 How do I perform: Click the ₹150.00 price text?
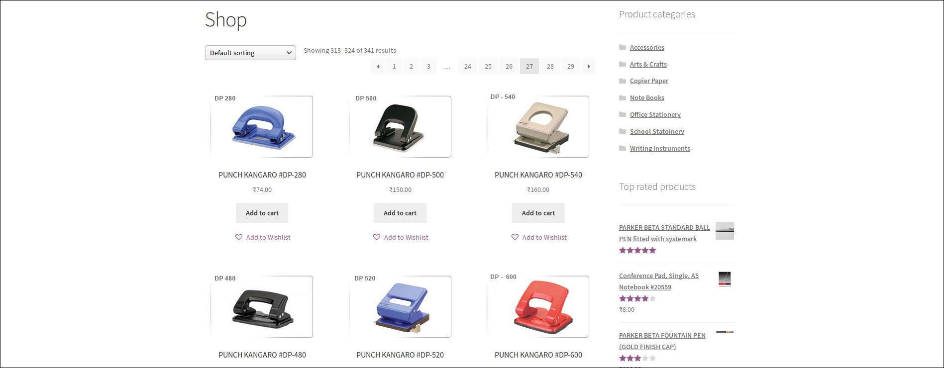tap(400, 190)
